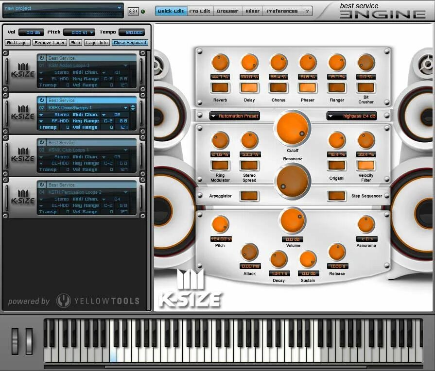Switch to the Quick Edit tab
Viewport: 435px width, 371px height.
point(171,11)
